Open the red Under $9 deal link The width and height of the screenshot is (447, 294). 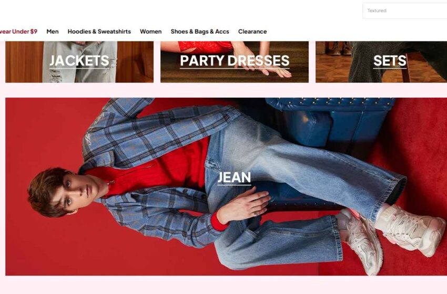click(x=18, y=31)
